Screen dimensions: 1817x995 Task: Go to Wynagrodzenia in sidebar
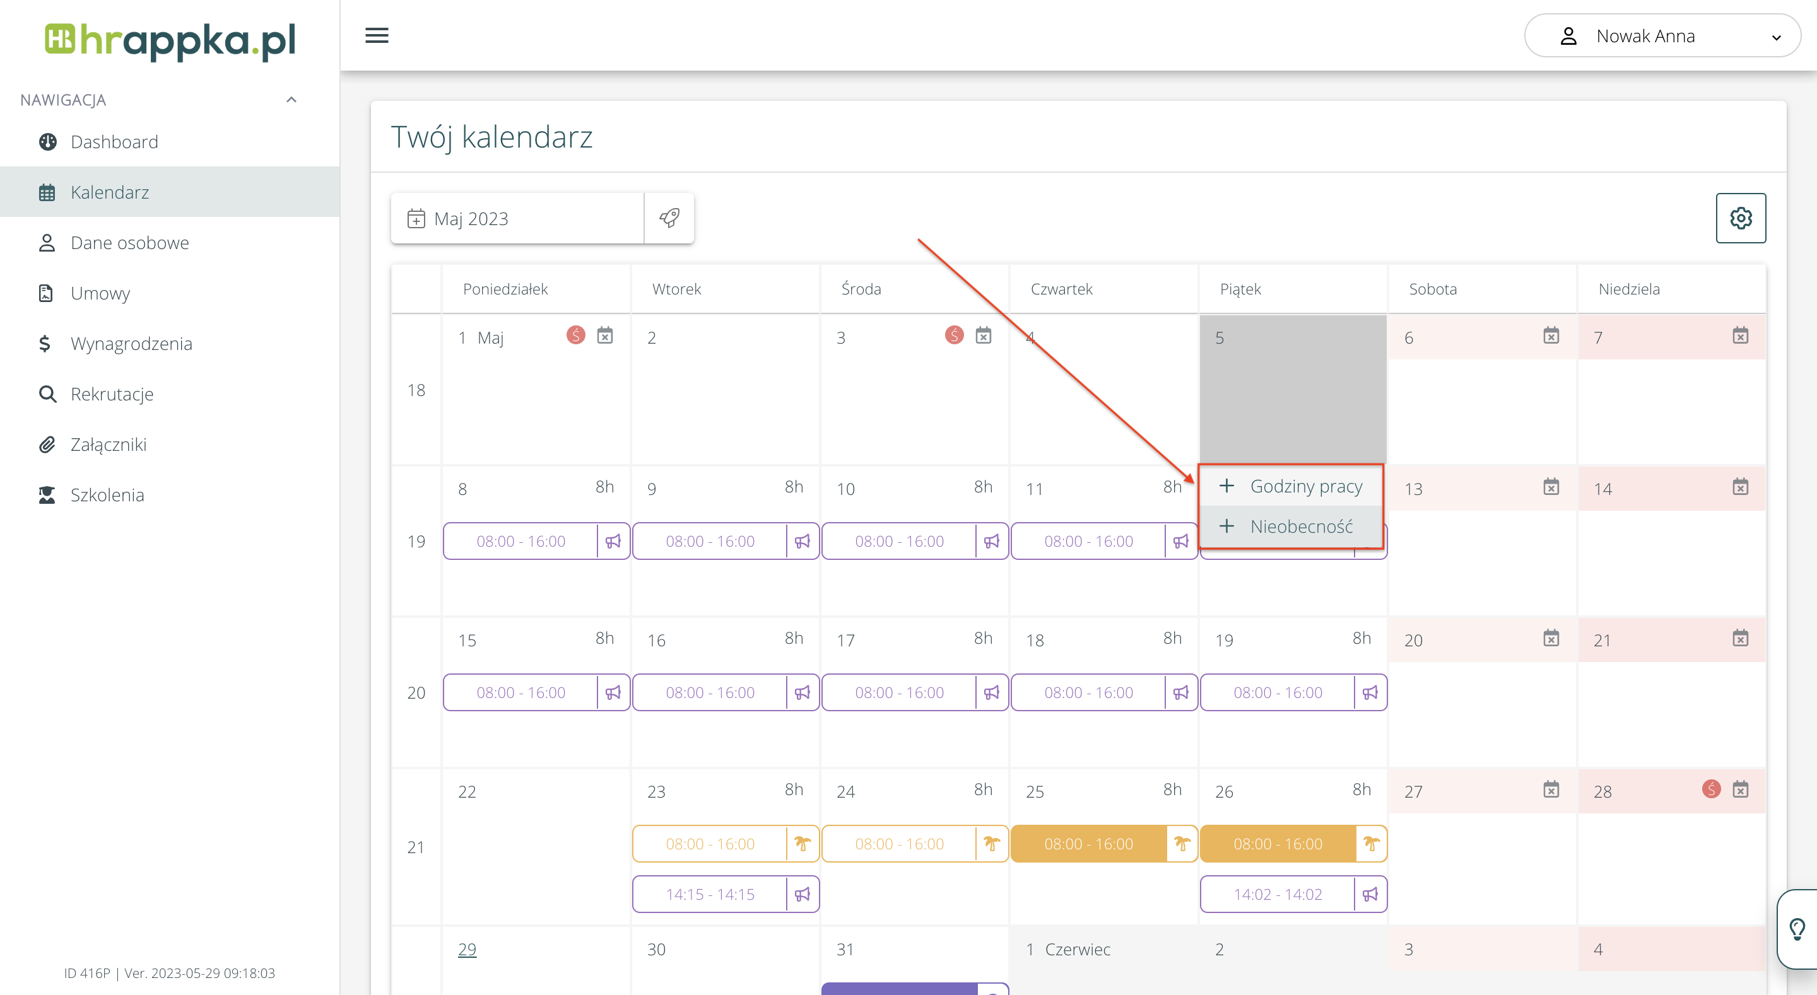[x=131, y=344]
